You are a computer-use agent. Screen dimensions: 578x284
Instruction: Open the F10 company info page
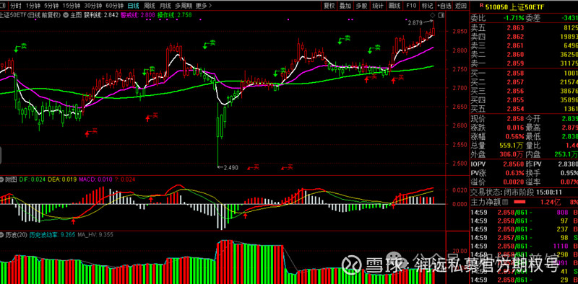pos(411,6)
